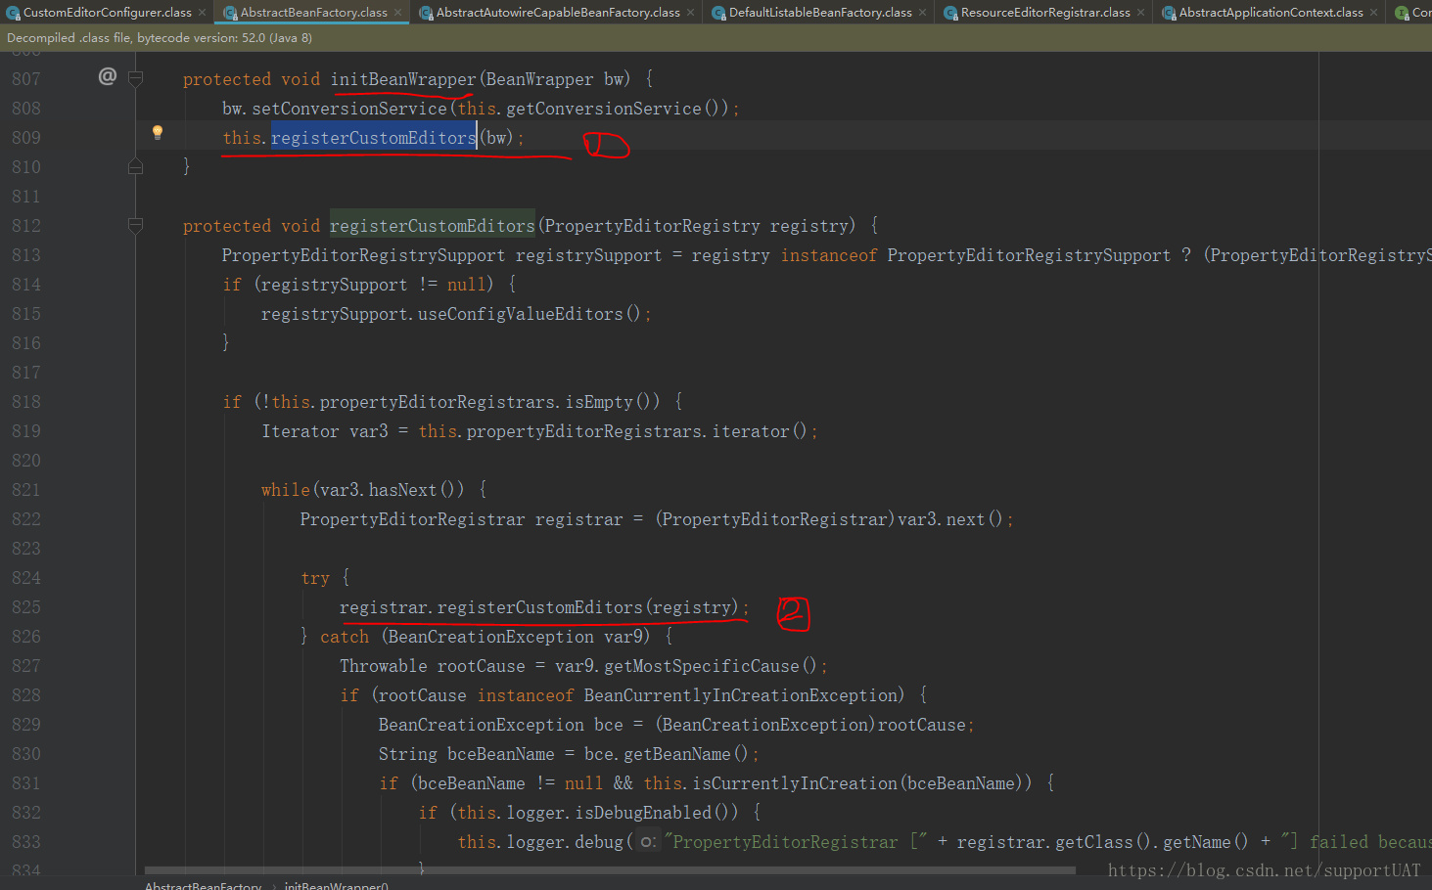Click the registerCustomEditors declaration on line 812
1432x890 pixels.
[x=433, y=226]
